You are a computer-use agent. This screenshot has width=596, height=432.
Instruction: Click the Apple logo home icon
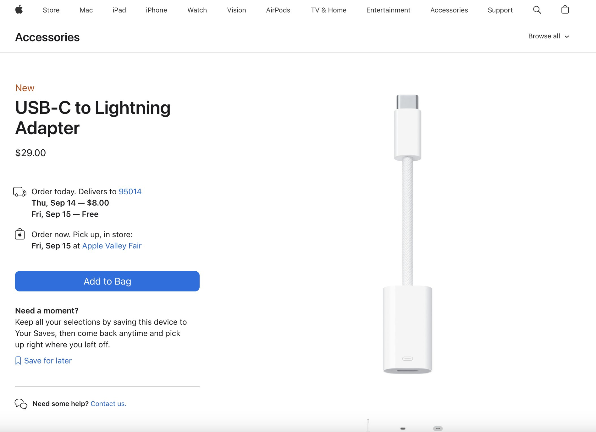click(x=19, y=10)
